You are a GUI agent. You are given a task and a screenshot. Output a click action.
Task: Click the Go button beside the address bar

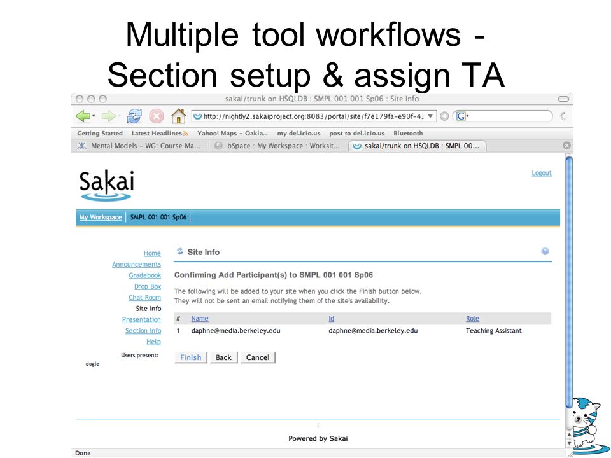444,116
